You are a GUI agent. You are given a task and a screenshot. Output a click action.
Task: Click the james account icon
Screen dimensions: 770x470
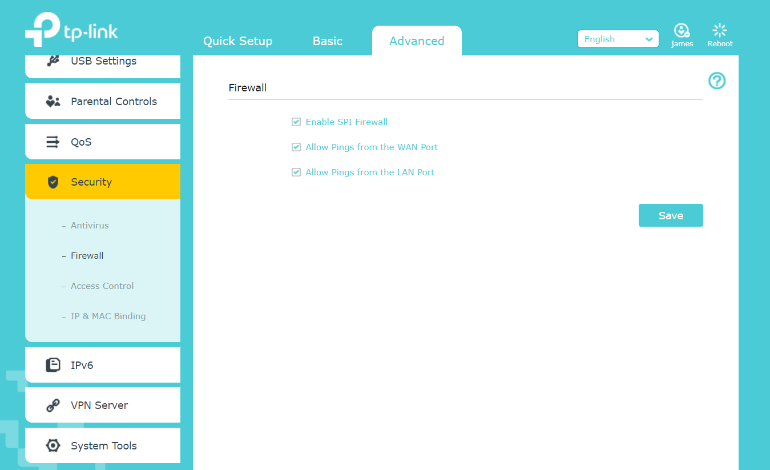pyautogui.click(x=682, y=31)
